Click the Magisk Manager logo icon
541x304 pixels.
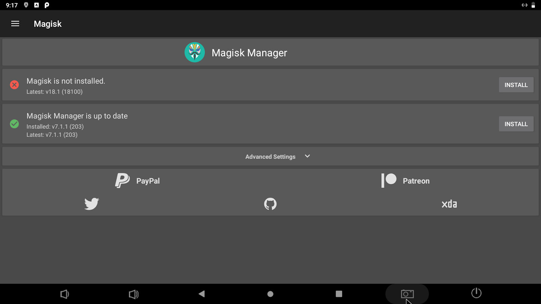[x=195, y=52]
